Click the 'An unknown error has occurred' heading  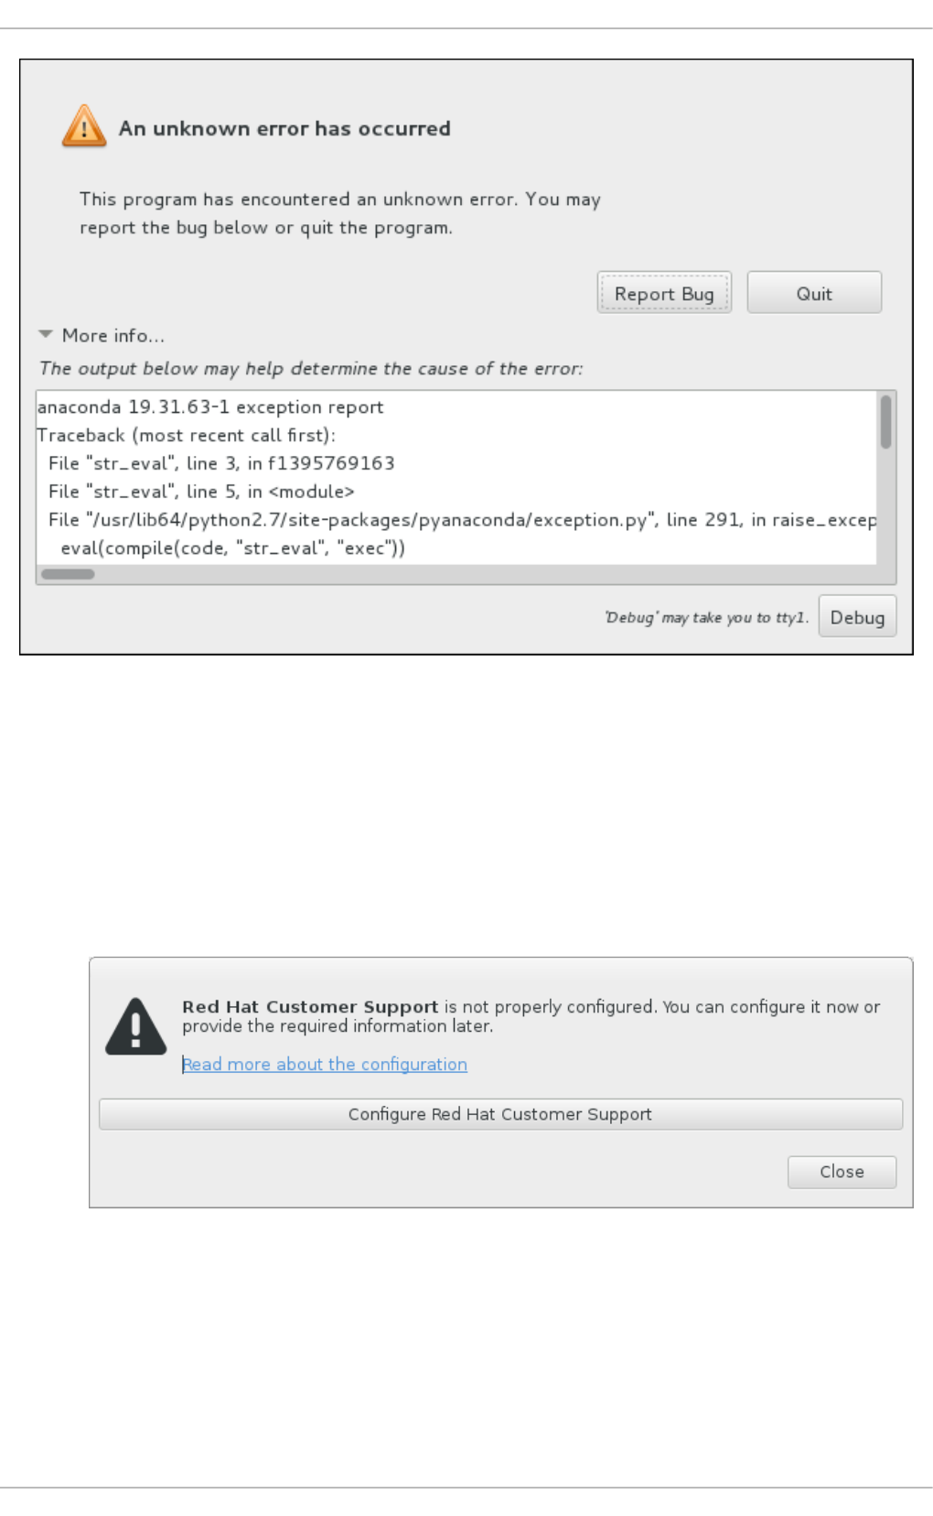coord(284,129)
